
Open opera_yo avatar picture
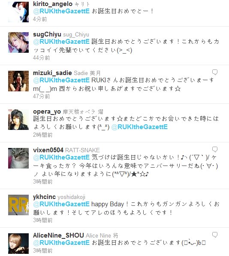18,120
